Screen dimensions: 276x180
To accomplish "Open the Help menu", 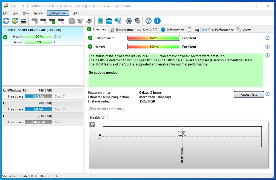I will point(76,13).
